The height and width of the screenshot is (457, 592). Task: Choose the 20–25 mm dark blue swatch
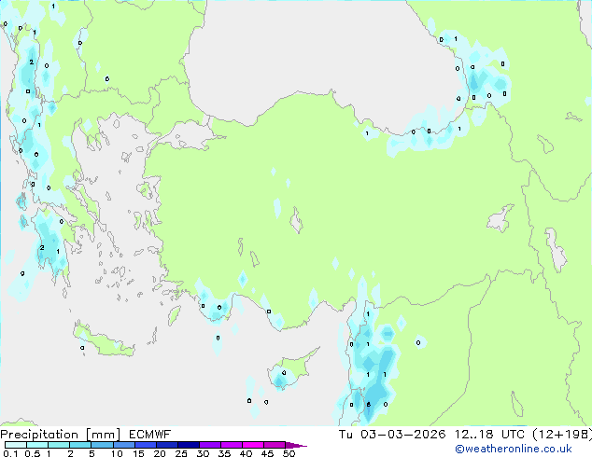[166, 445]
